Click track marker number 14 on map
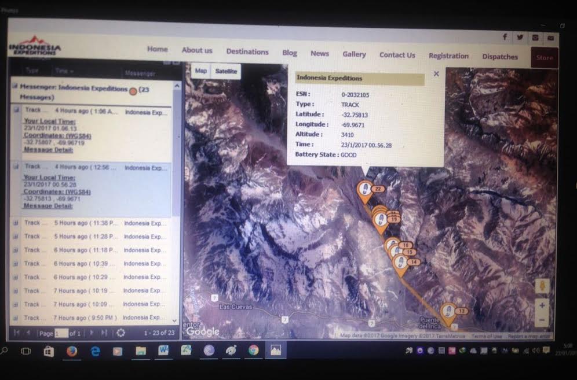 400,263
